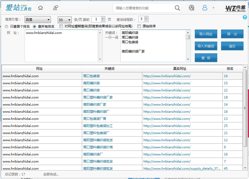Click the WZ Weizhi logo
This screenshot has height=179, width=249.
pos(235,8)
